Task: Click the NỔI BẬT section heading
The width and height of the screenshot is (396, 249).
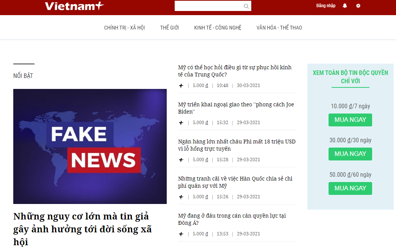Action: [23, 76]
